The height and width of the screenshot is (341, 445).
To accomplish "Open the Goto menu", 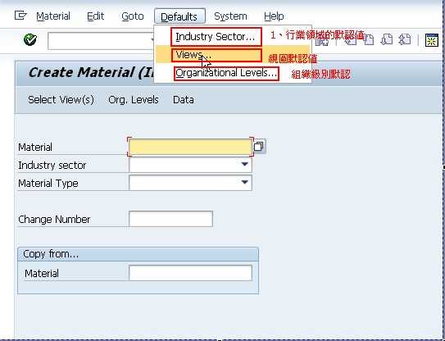I will (x=133, y=16).
